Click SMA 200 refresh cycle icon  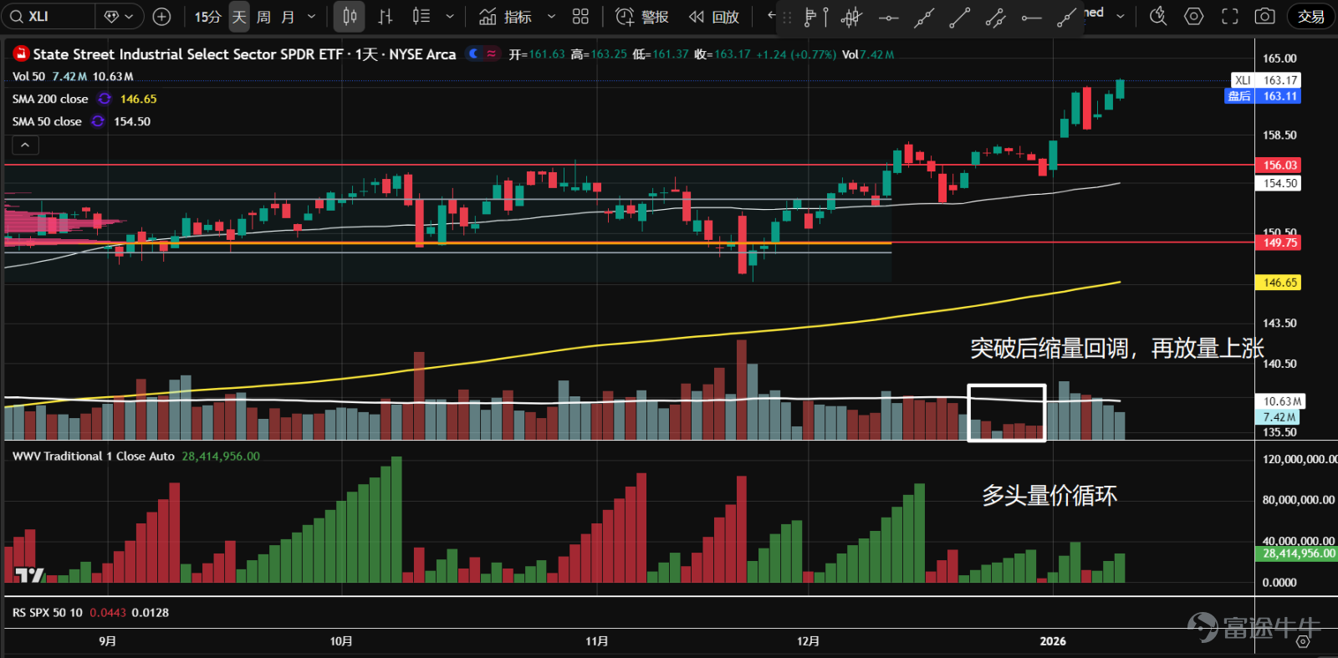(105, 99)
